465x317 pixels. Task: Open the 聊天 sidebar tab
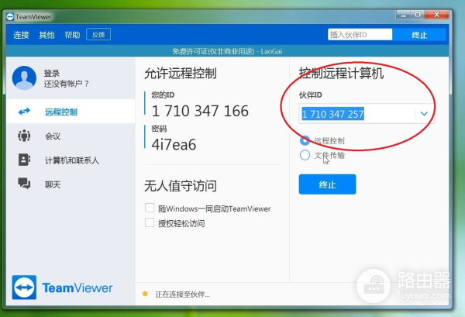pyautogui.click(x=71, y=184)
